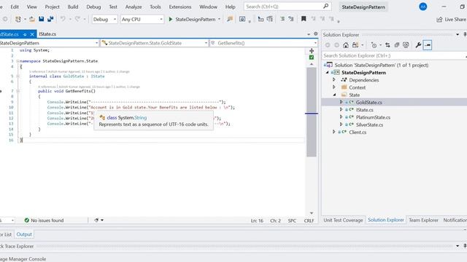Screen dimensions: 467x262
Task: Click the 'Ln: 16' status bar entry
Action: [x=257, y=221]
